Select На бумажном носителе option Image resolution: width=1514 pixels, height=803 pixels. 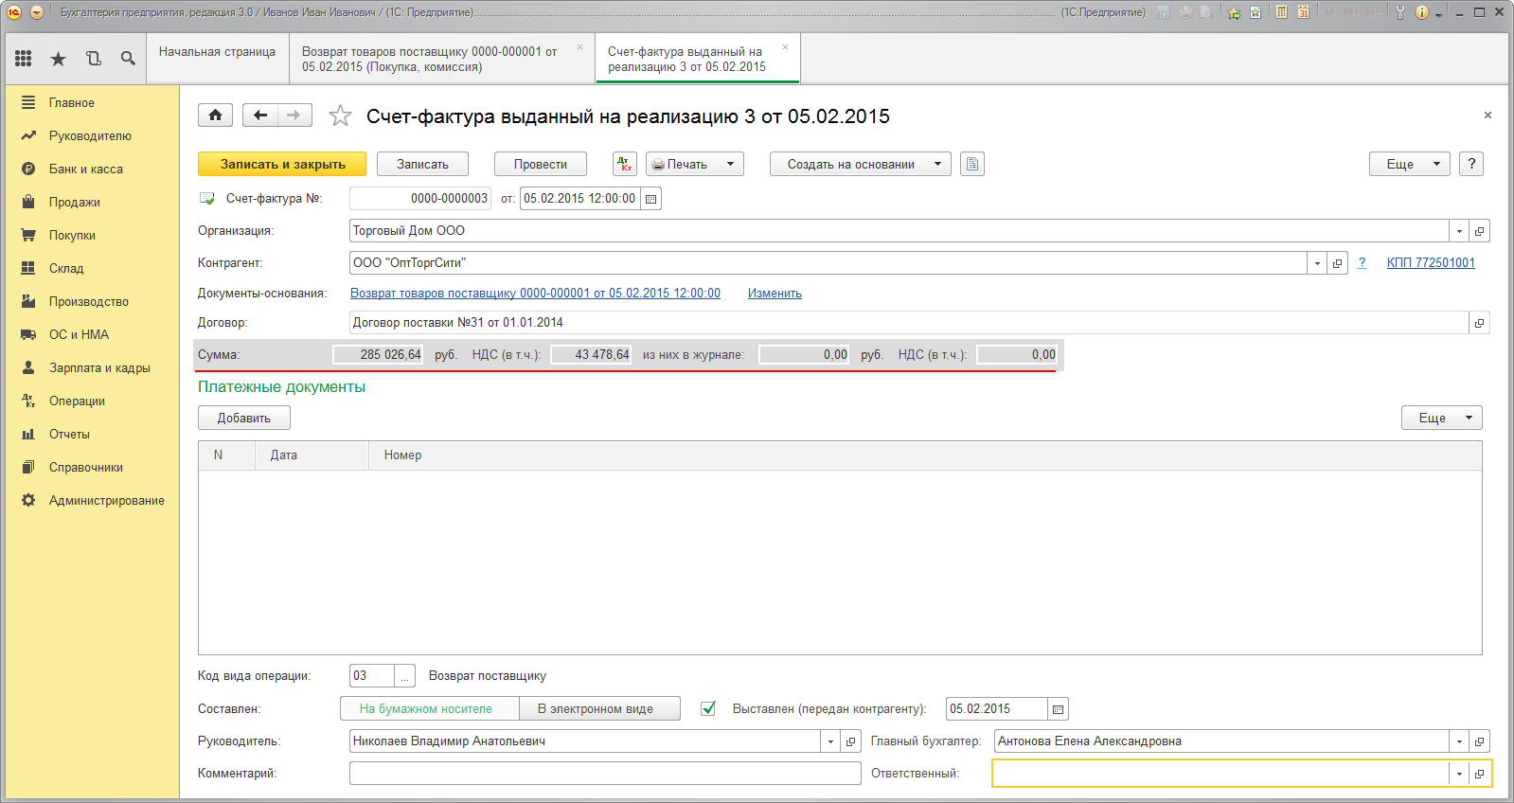[x=429, y=708]
